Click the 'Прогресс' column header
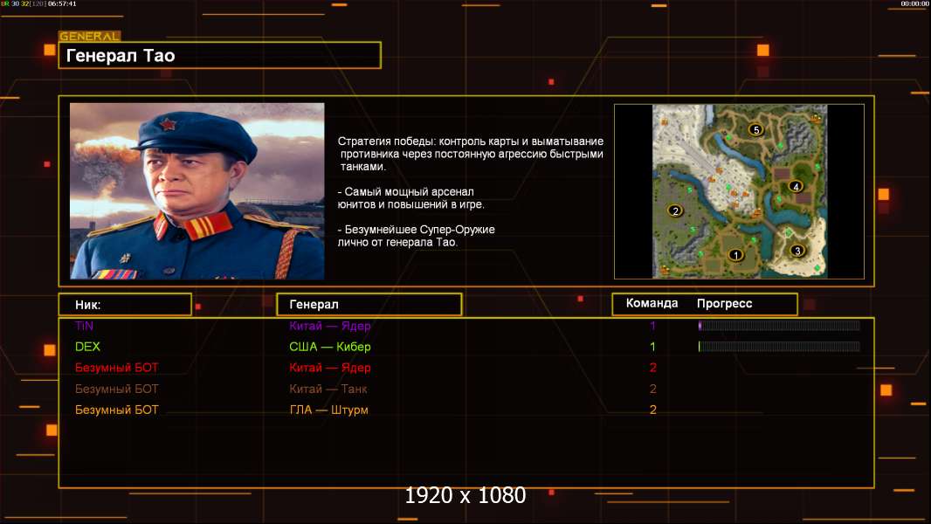 coord(724,304)
